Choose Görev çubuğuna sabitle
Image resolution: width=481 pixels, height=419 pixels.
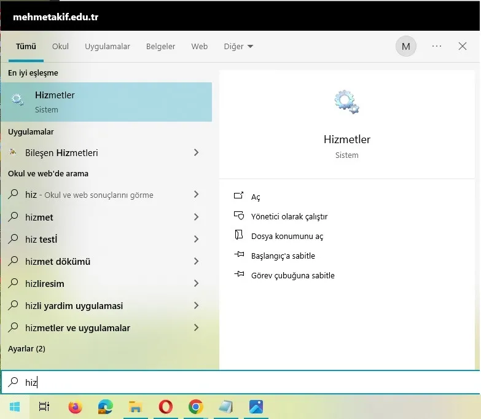(292, 275)
